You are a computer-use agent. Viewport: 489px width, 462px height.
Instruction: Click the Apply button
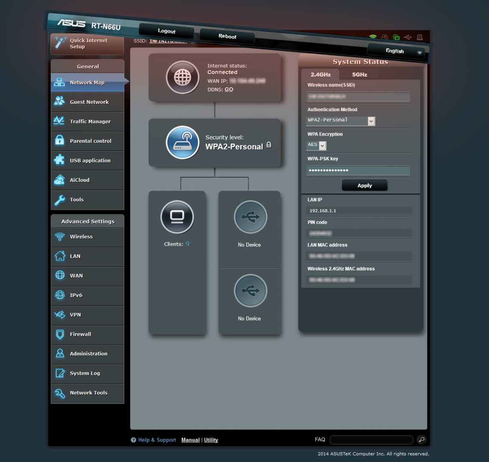[x=364, y=186]
